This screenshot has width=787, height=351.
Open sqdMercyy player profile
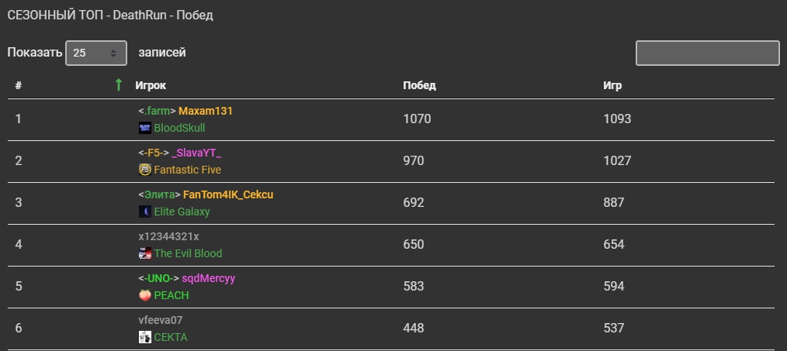click(208, 278)
